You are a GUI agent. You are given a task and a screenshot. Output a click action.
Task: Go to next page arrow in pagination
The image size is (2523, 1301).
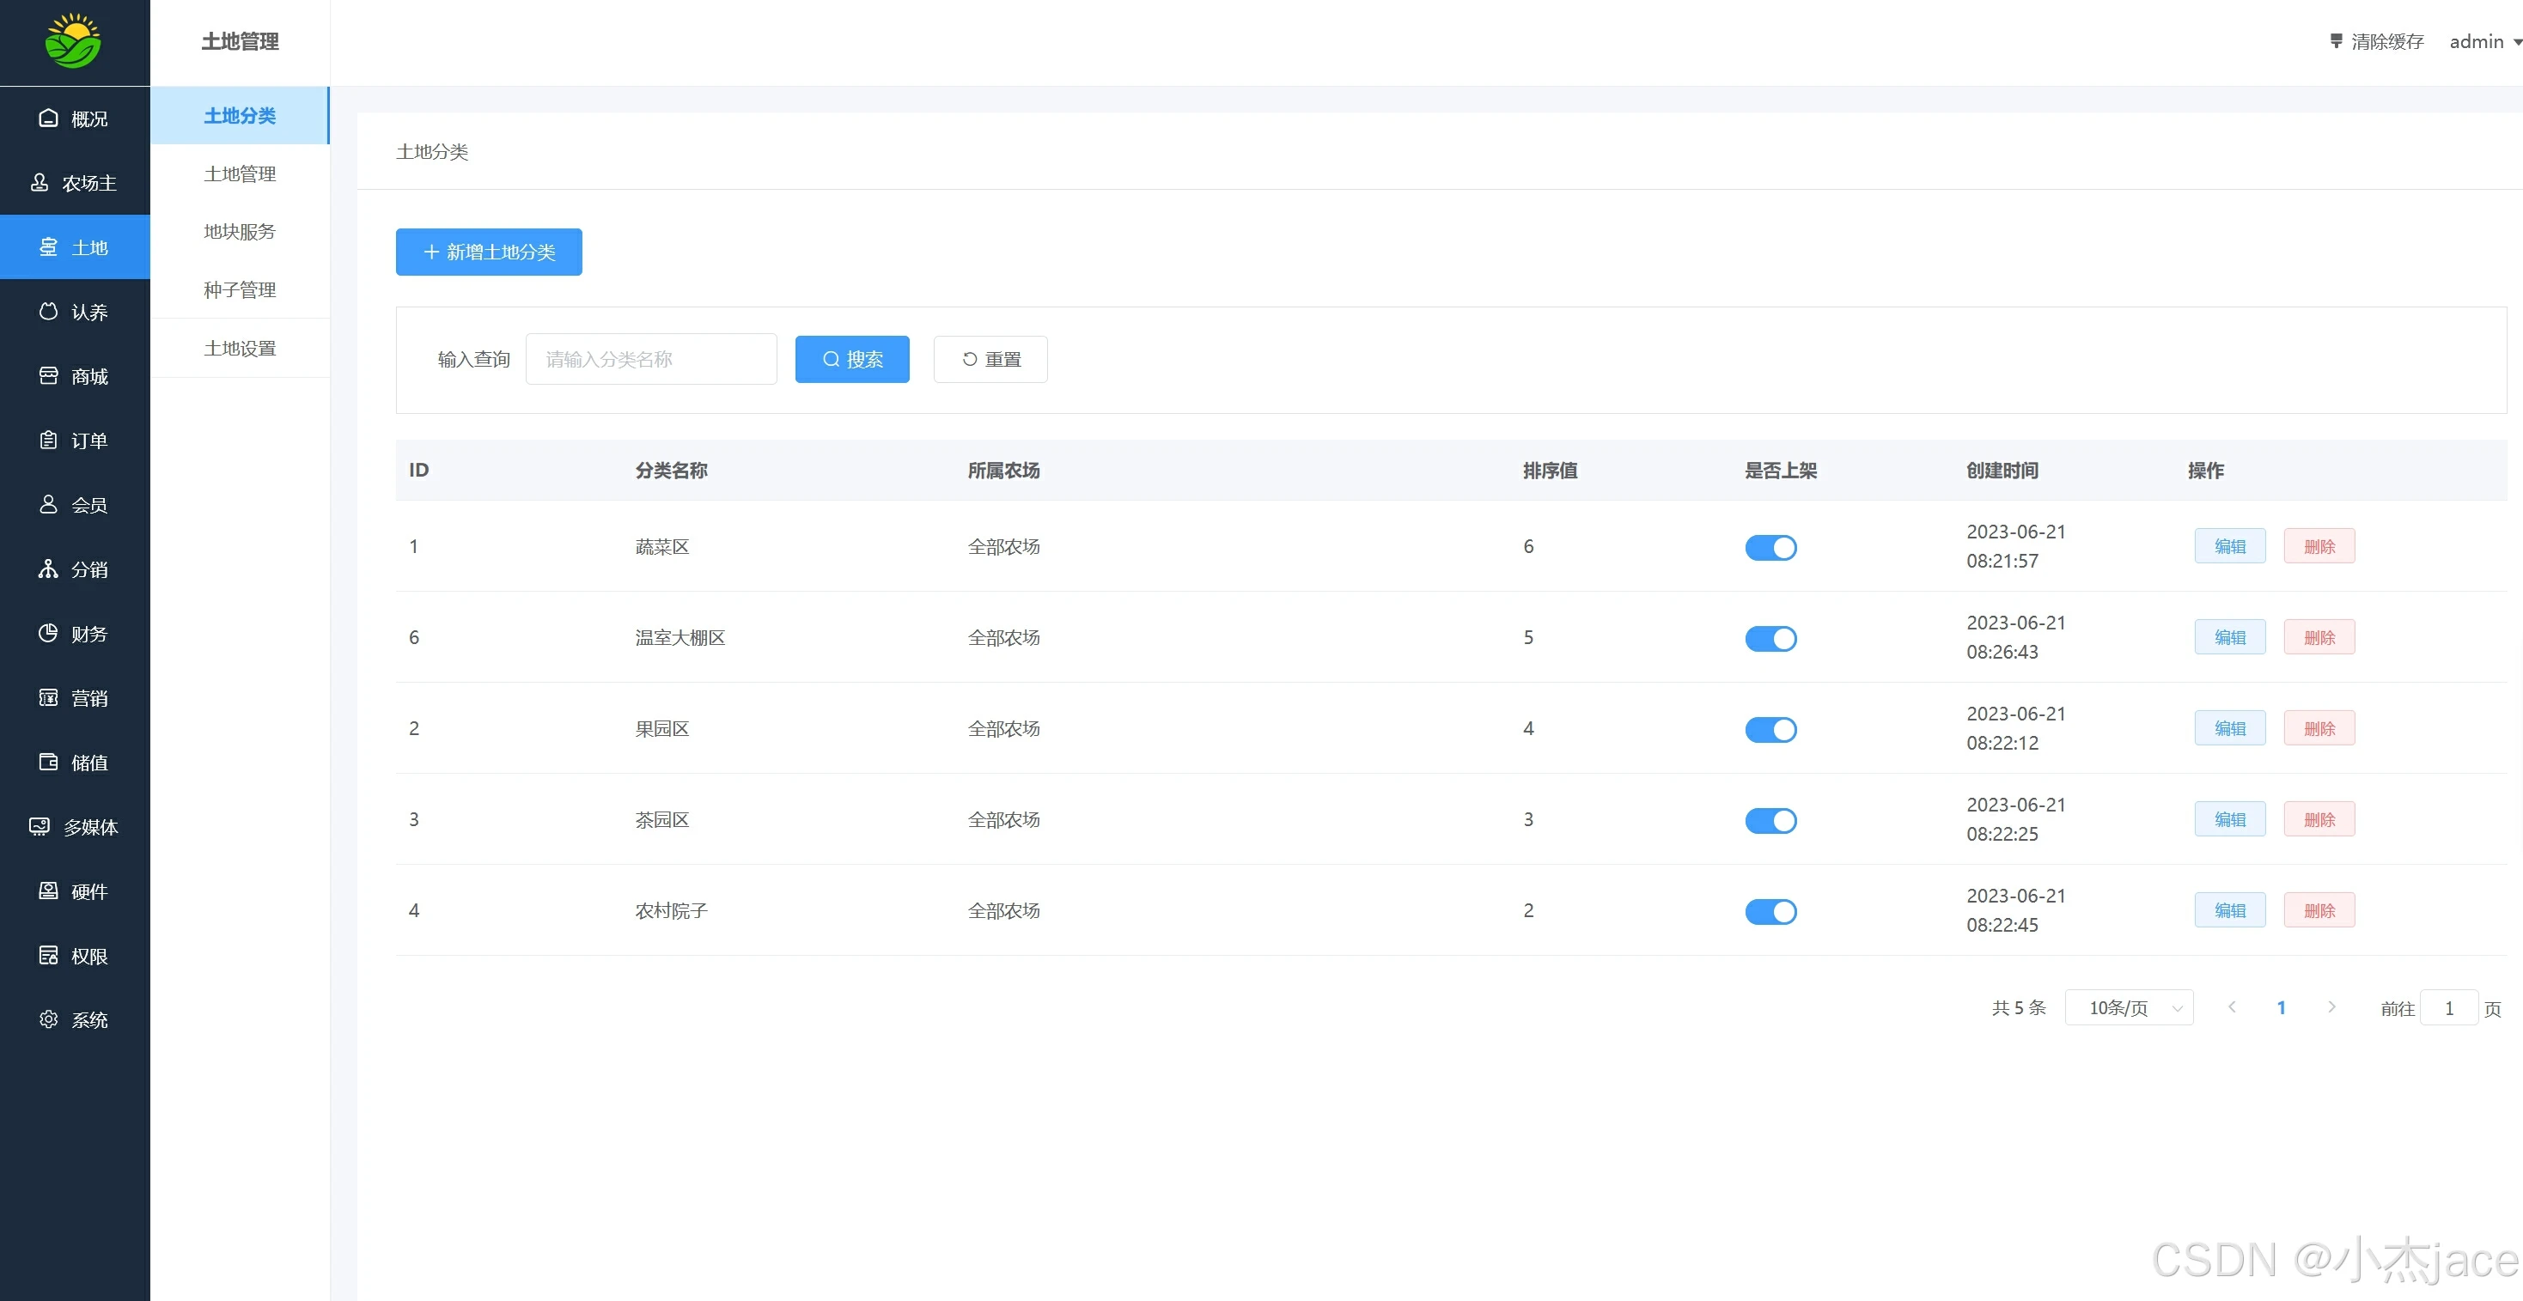coord(2331,1007)
